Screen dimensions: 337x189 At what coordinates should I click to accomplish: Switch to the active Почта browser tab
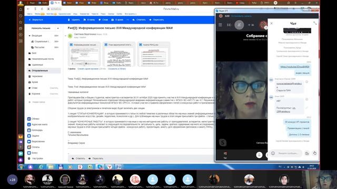point(56,3)
